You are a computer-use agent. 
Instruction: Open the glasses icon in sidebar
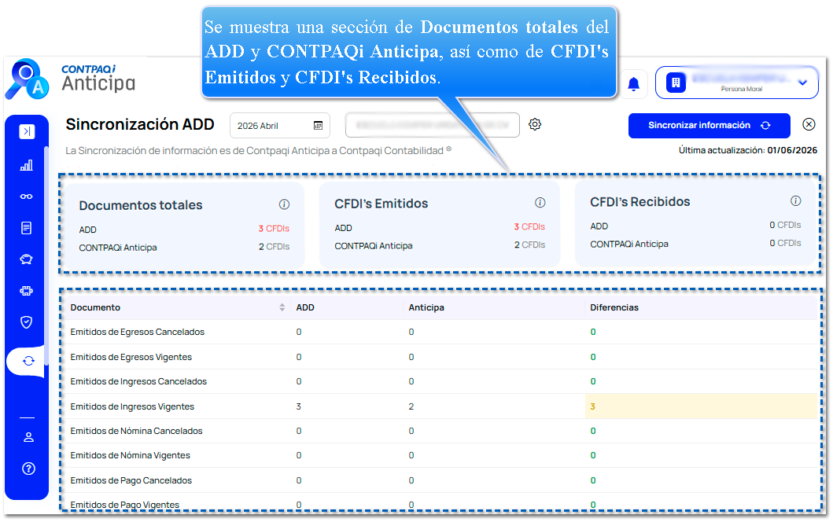coord(27,197)
